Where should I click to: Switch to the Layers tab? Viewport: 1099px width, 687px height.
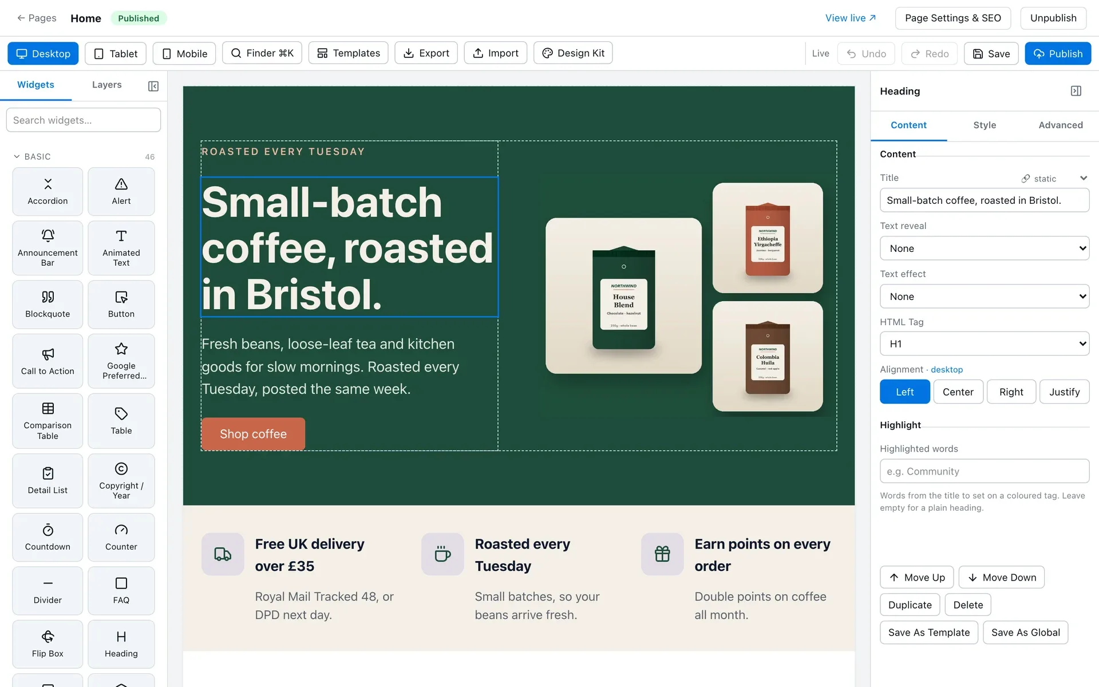(x=106, y=85)
